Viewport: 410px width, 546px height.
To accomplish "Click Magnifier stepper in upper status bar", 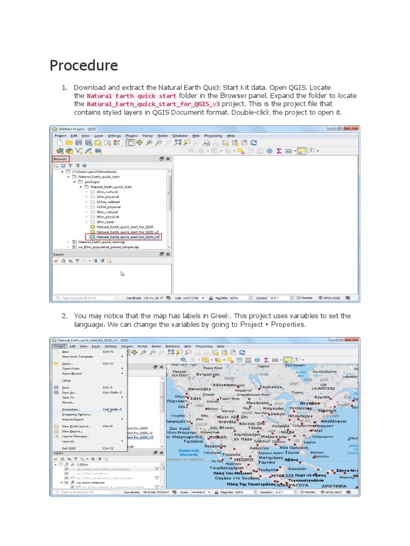I will click(251, 298).
